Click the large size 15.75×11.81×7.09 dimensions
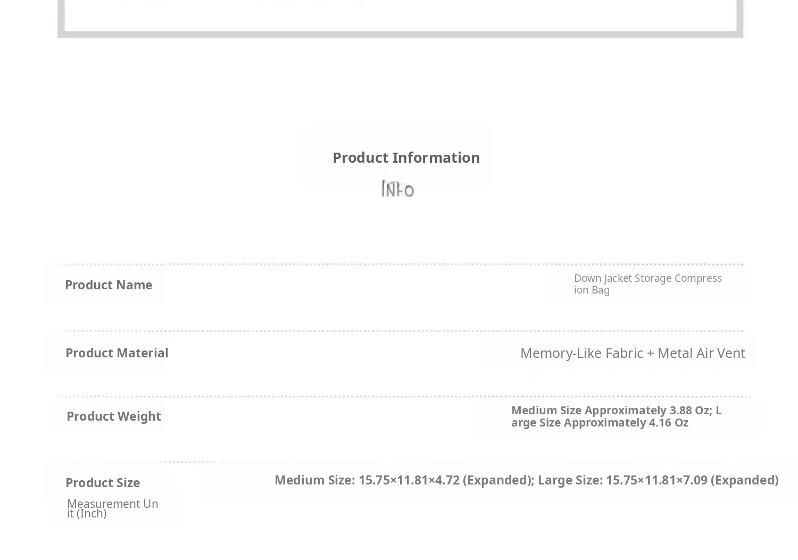The height and width of the screenshot is (560, 798). point(658,480)
